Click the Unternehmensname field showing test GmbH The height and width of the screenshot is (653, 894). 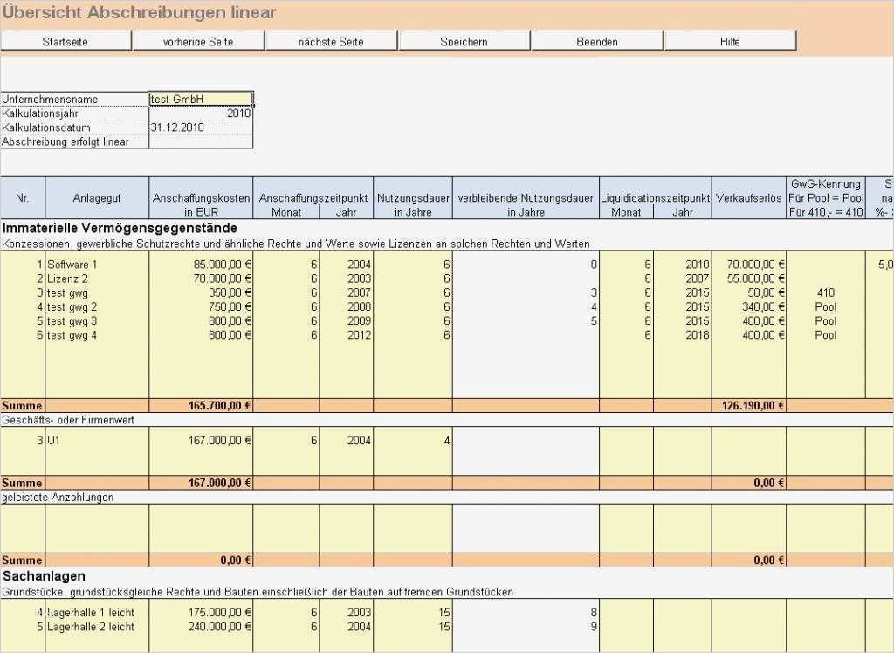click(x=199, y=98)
